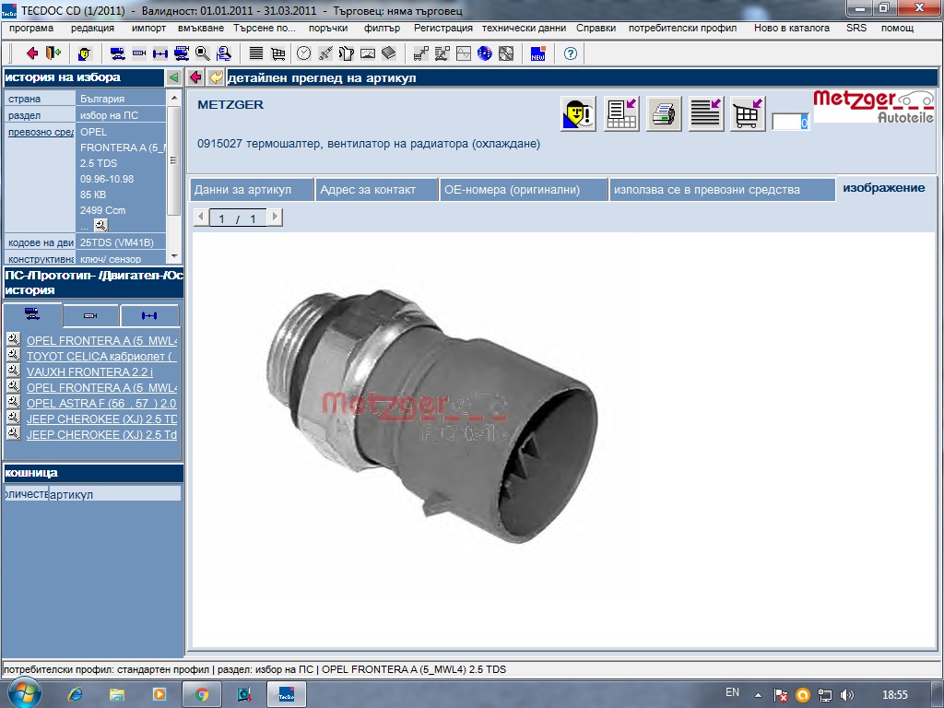Click the globe icon in toolbar
944x708 pixels.
click(x=485, y=53)
